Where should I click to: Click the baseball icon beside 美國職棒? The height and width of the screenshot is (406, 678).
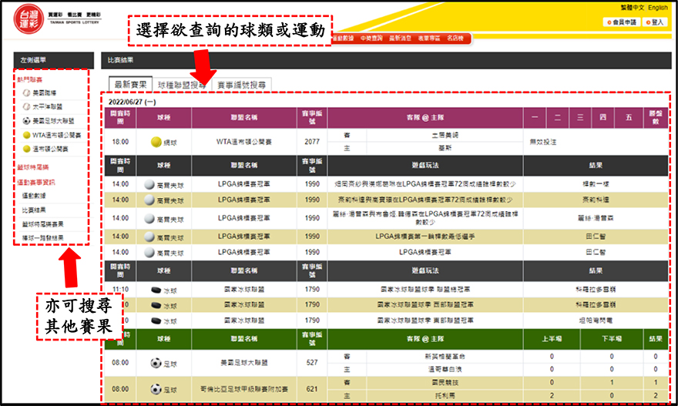tap(26, 92)
